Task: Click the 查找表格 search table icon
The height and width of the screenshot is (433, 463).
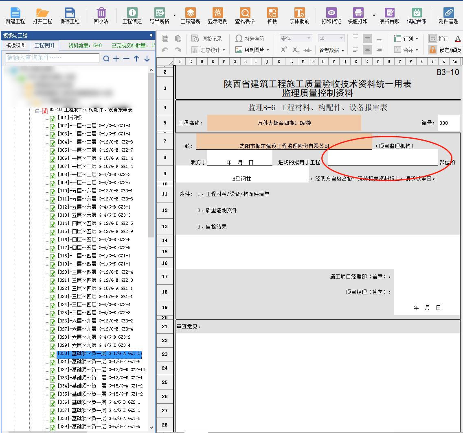Action: pos(245,15)
